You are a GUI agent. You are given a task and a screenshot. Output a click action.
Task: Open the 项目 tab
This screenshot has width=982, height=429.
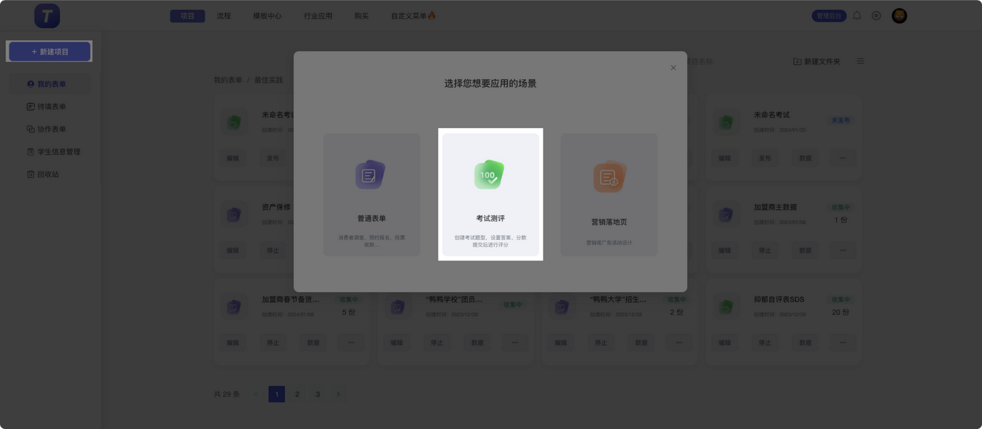188,16
